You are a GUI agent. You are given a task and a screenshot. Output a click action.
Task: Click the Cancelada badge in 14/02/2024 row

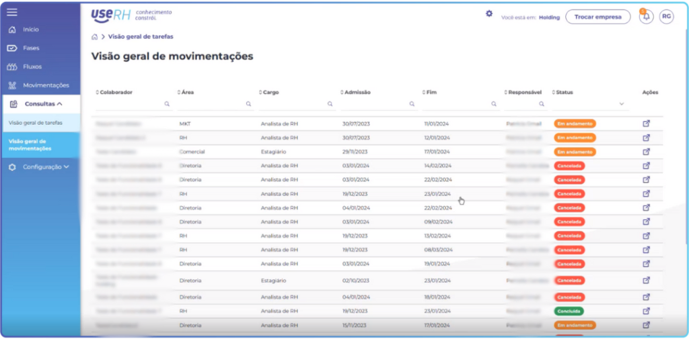coord(569,166)
